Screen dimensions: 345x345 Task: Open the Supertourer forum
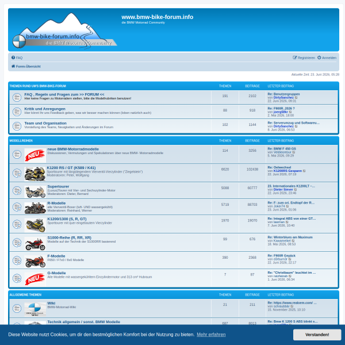(x=58, y=186)
